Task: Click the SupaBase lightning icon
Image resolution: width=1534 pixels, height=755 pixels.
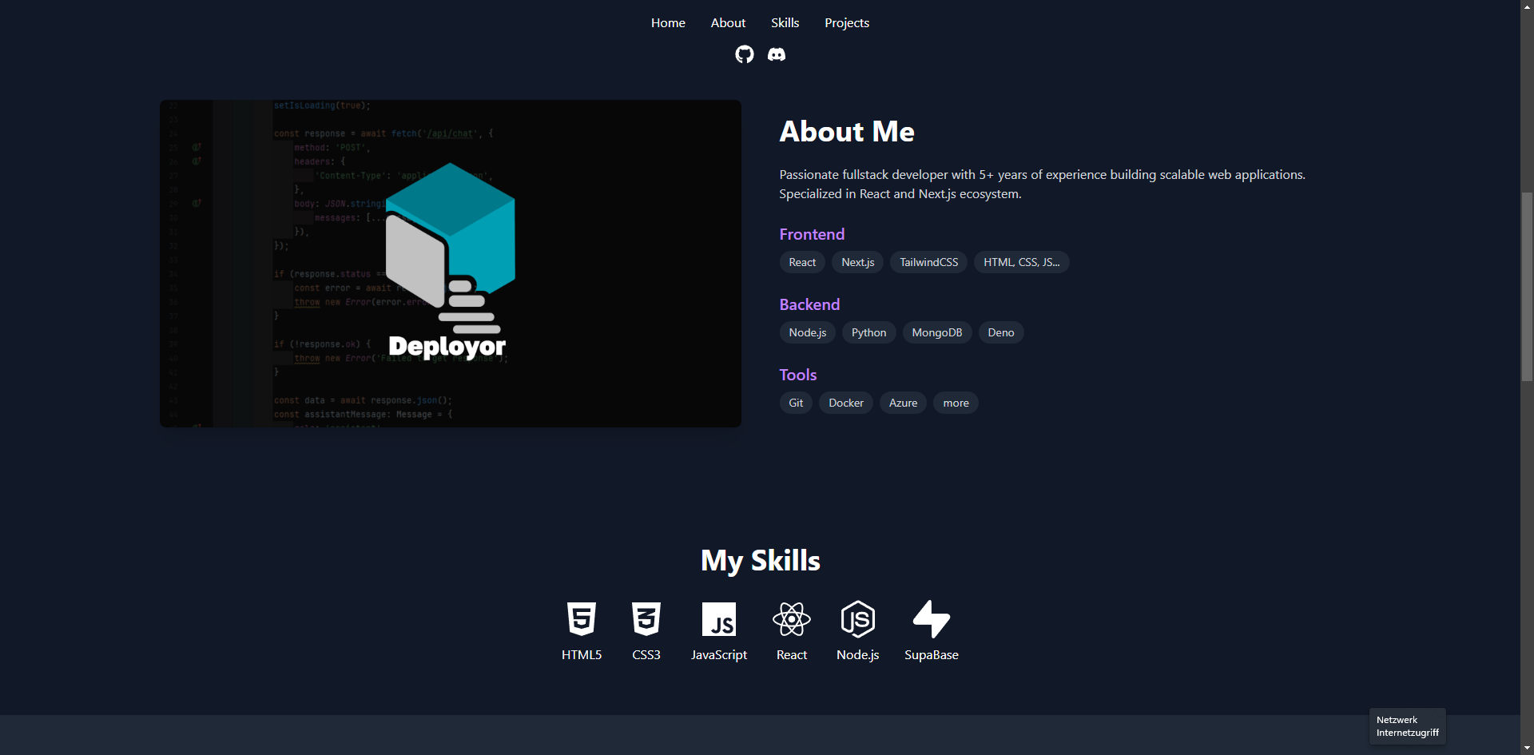Action: (x=932, y=619)
